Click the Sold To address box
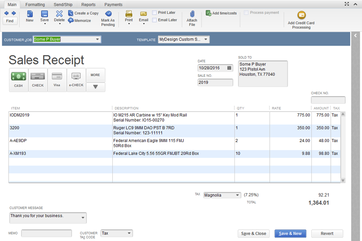This screenshot has height=241, width=362. click(263, 74)
